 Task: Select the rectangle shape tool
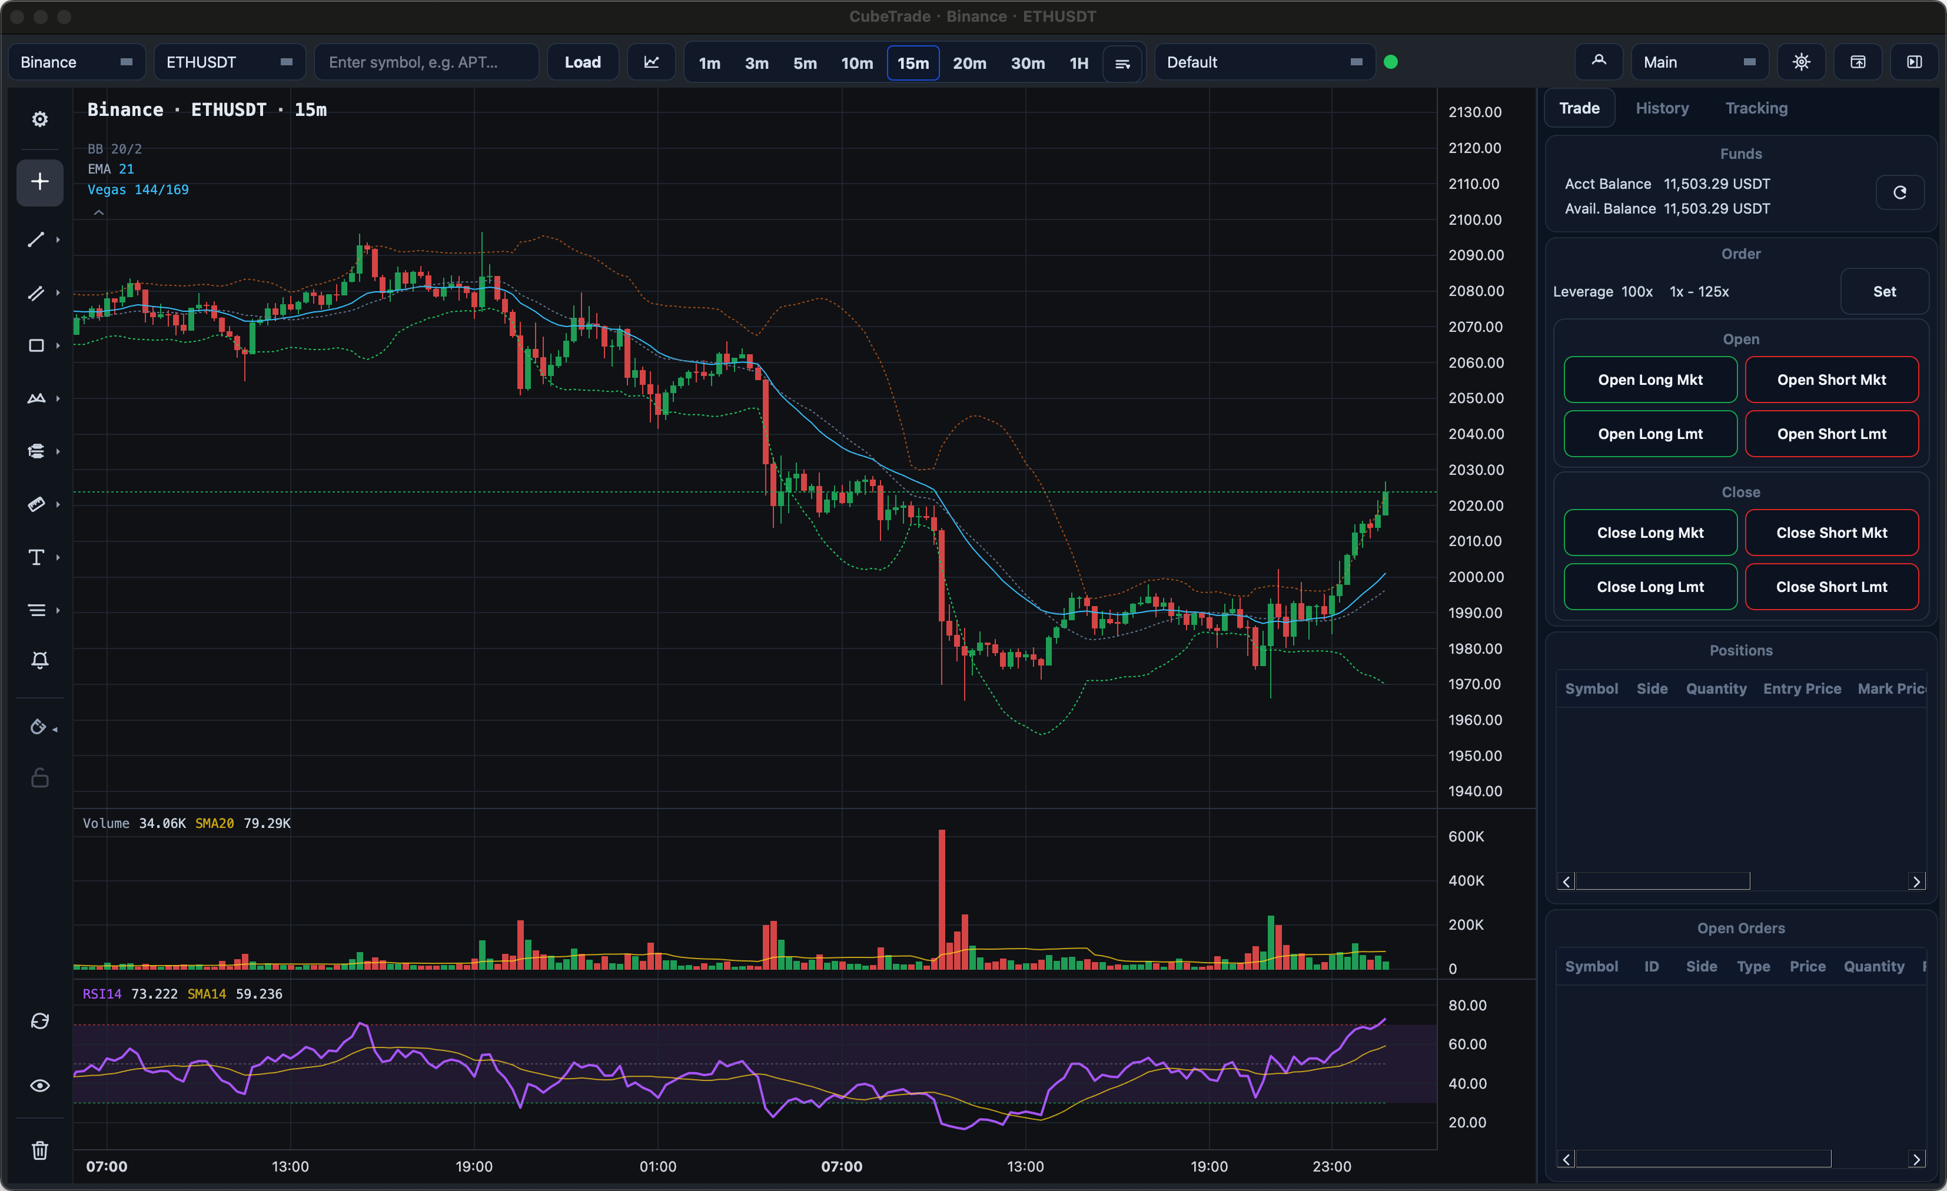[x=36, y=345]
